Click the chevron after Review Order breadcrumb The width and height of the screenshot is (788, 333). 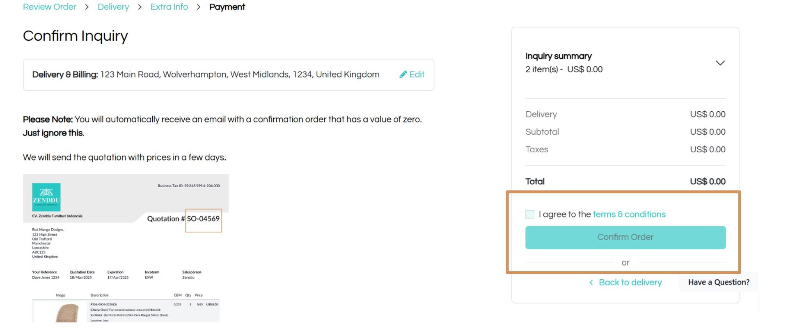click(x=87, y=7)
